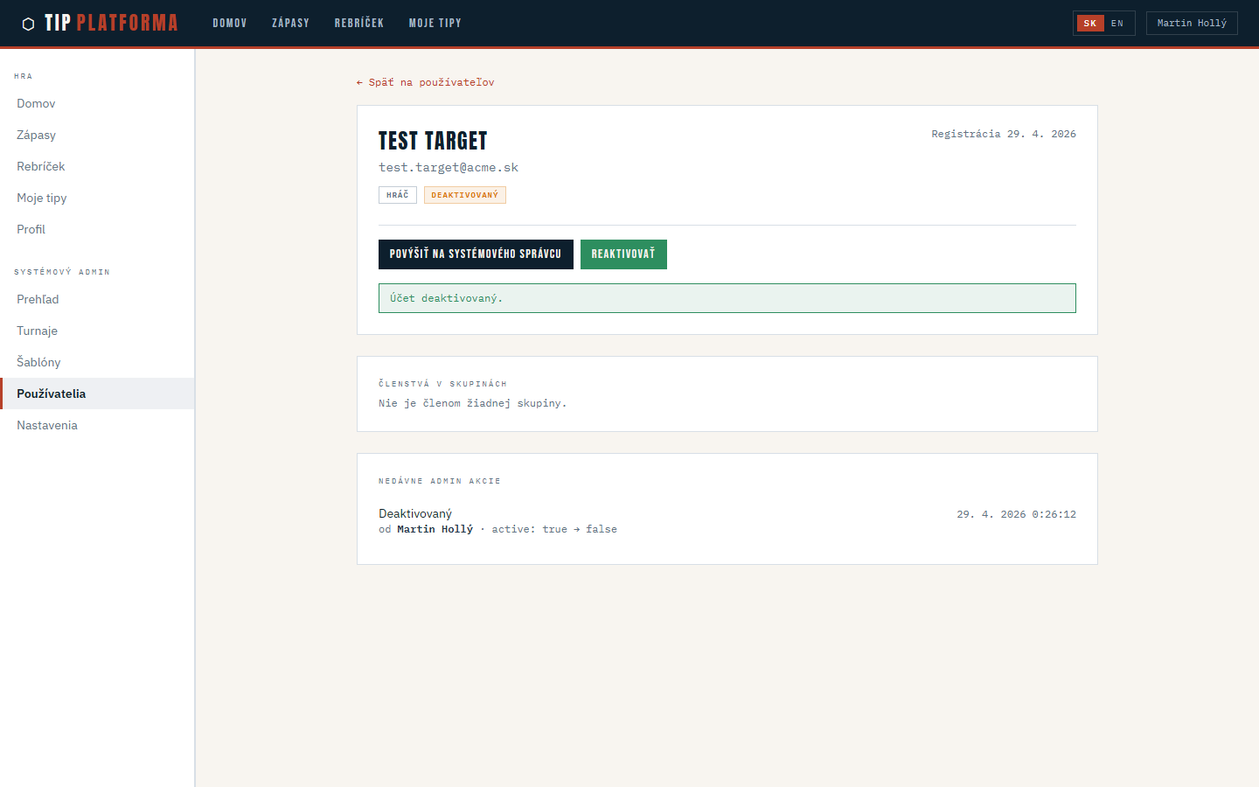1259x787 pixels.
Task: Open Nastavenia in the admin sidebar
Action: [47, 425]
